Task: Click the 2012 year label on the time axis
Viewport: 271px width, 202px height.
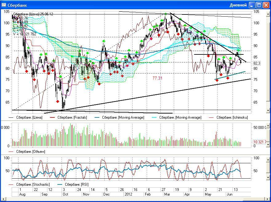Action: tap(128, 194)
